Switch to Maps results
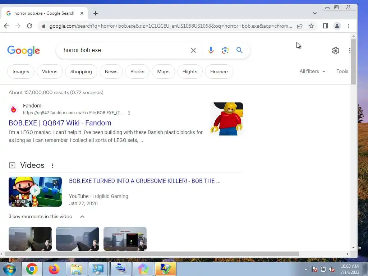The width and height of the screenshot is (368, 276). coord(164,72)
